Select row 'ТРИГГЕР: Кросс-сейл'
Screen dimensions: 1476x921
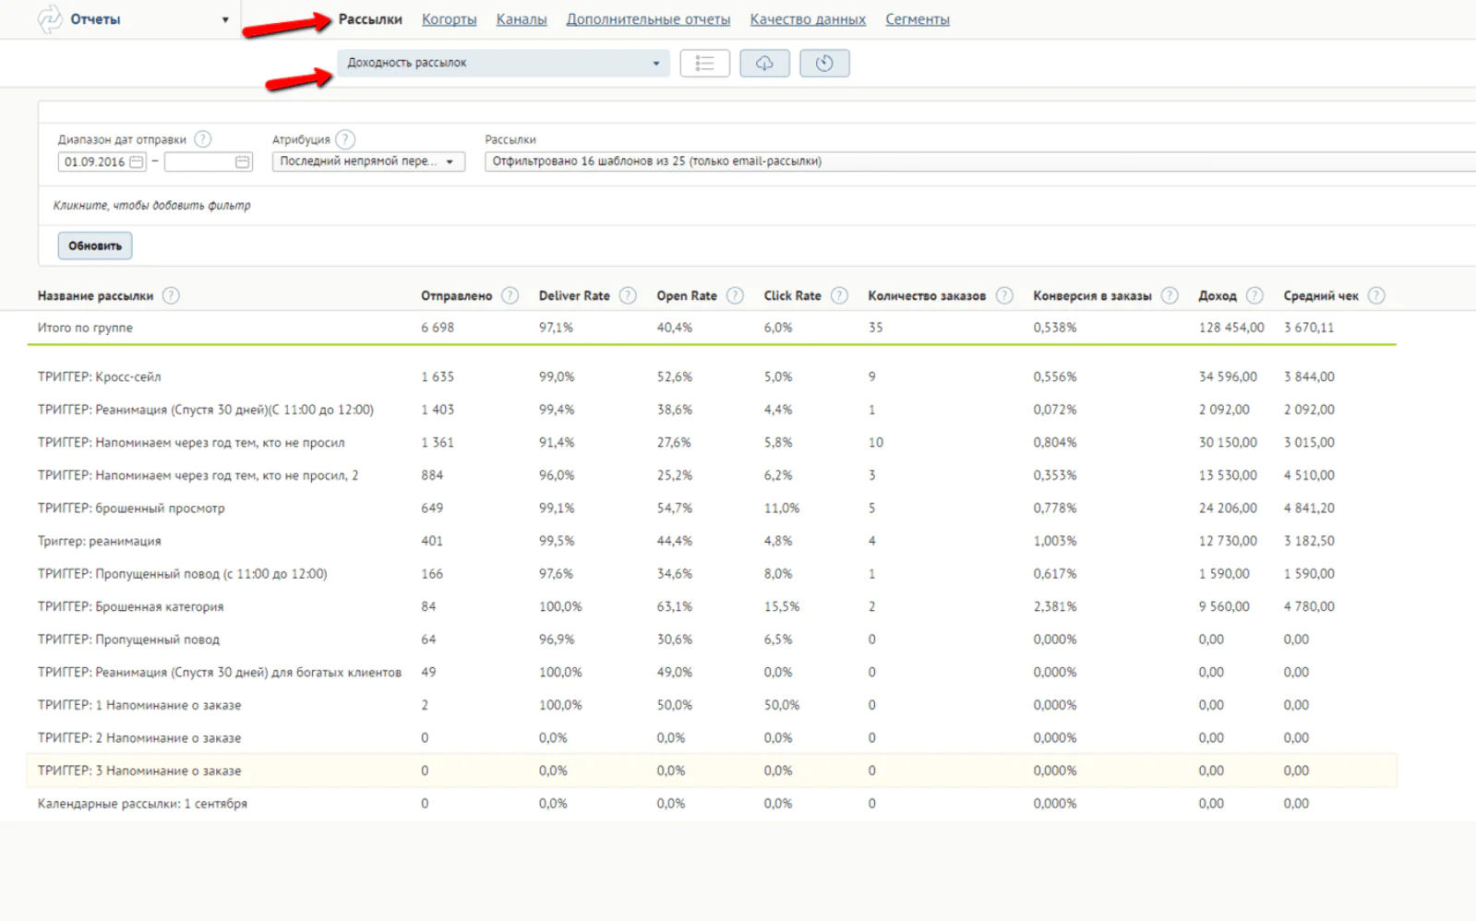point(712,377)
